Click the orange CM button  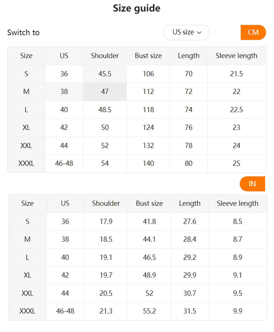[x=253, y=33]
